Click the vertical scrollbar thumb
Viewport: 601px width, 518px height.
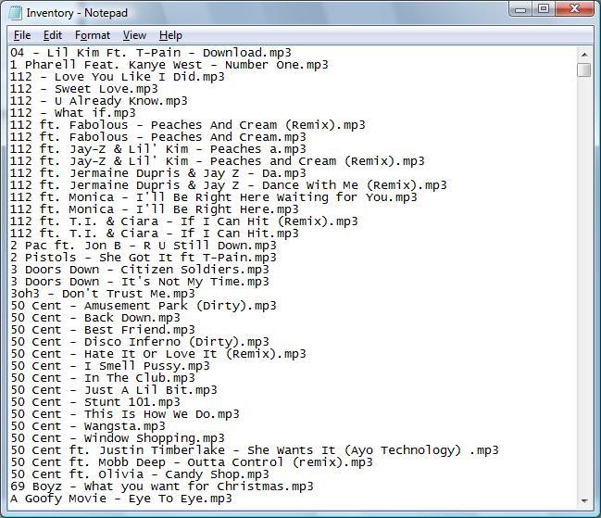coord(584,69)
